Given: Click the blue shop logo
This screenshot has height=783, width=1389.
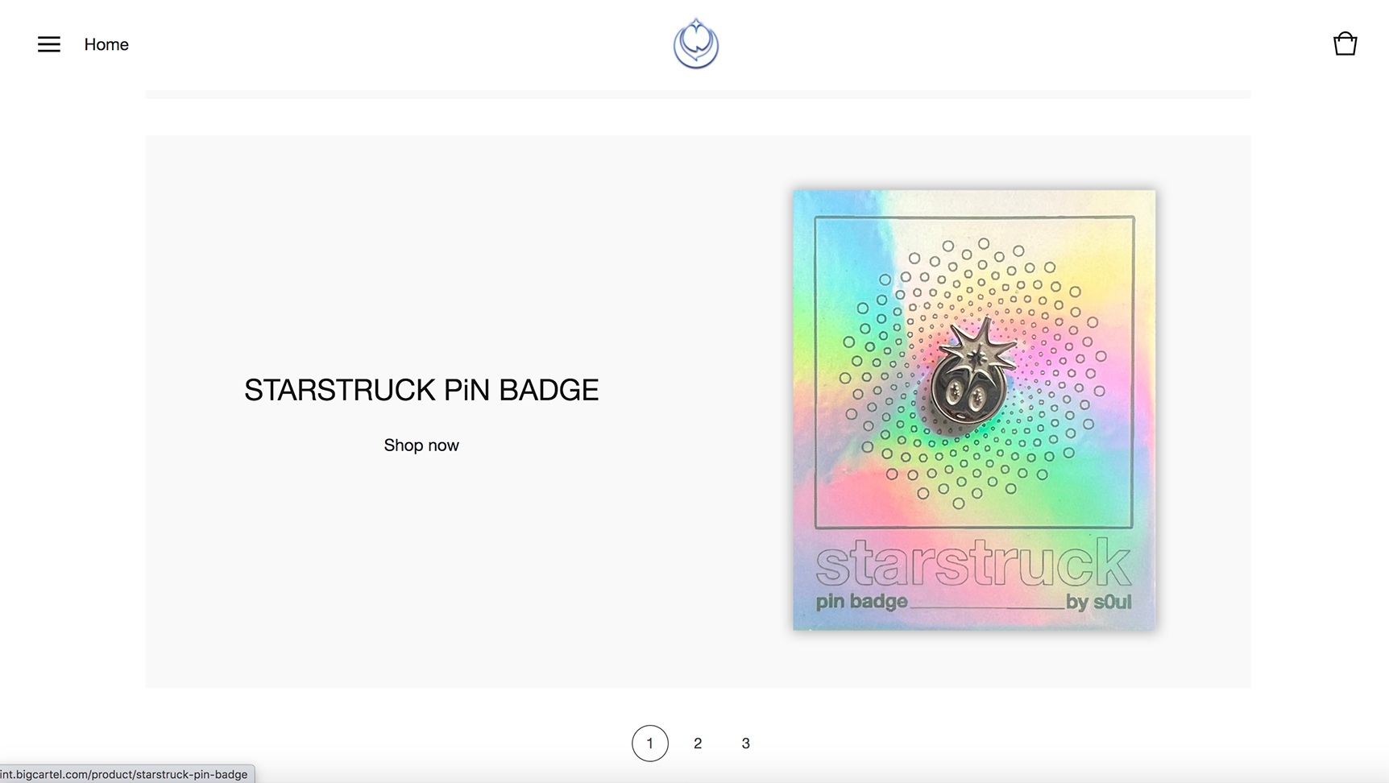Looking at the screenshot, I should click(696, 43).
